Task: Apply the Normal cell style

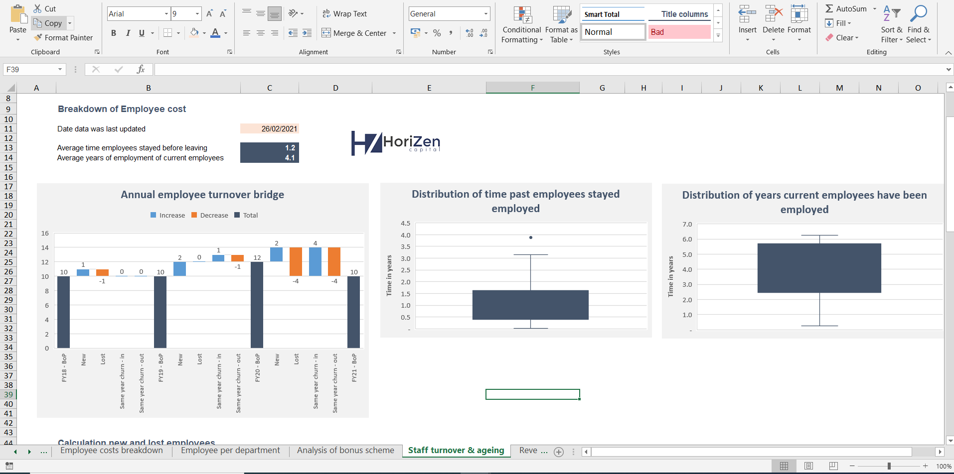Action: click(613, 32)
